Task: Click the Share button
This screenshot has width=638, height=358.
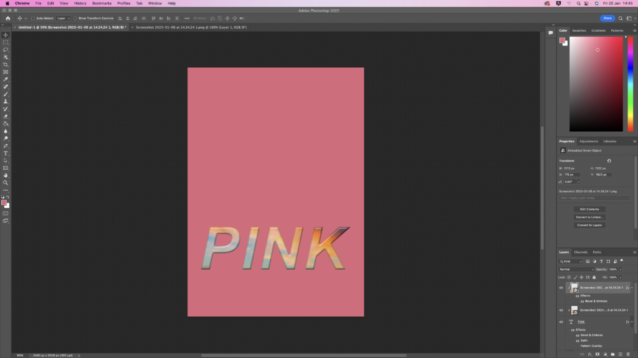Action: pos(607,18)
